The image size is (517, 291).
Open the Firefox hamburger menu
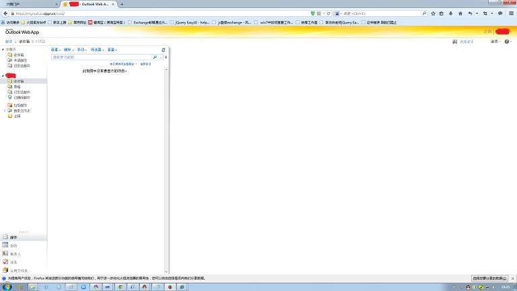point(511,13)
